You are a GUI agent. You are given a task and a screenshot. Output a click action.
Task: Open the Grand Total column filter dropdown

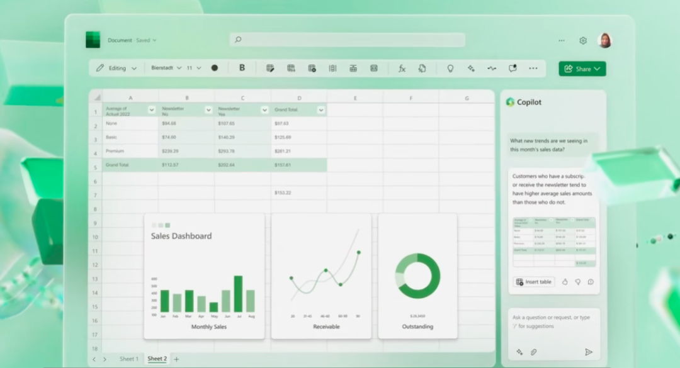(x=321, y=110)
